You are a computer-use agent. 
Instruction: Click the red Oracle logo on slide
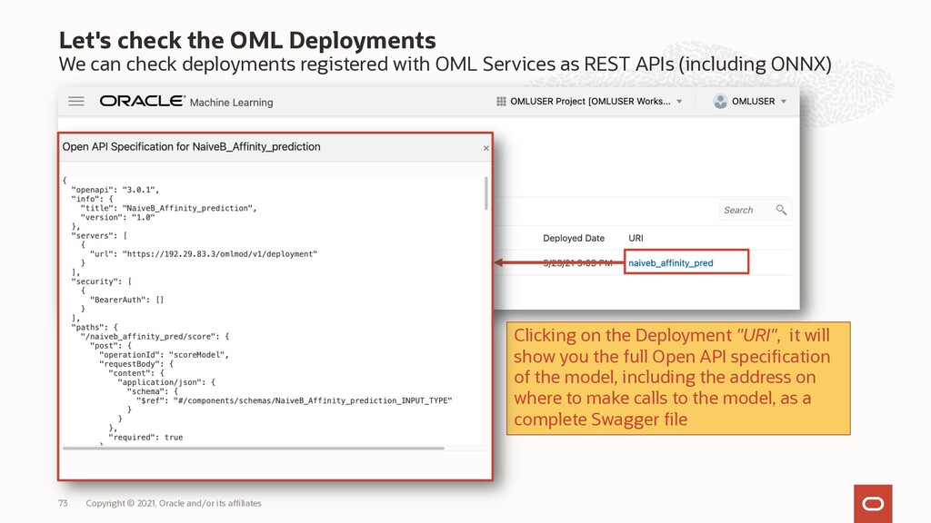point(873,503)
